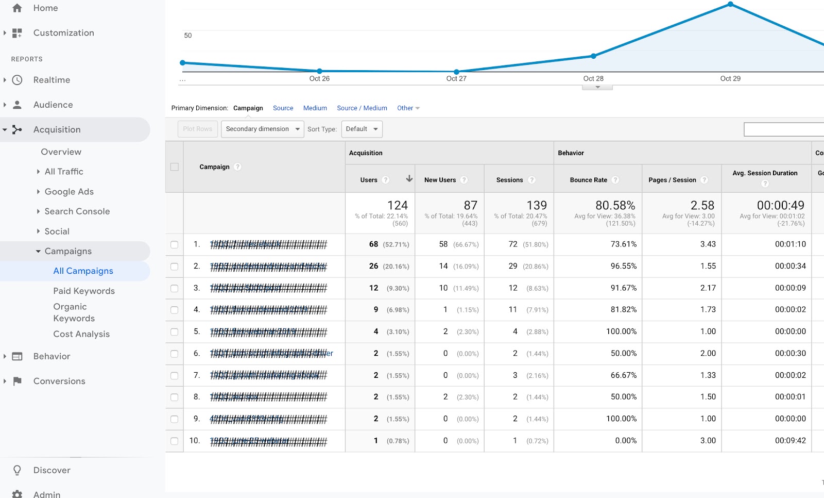
Task: Open the campaign link in row 1
Action: [268, 244]
